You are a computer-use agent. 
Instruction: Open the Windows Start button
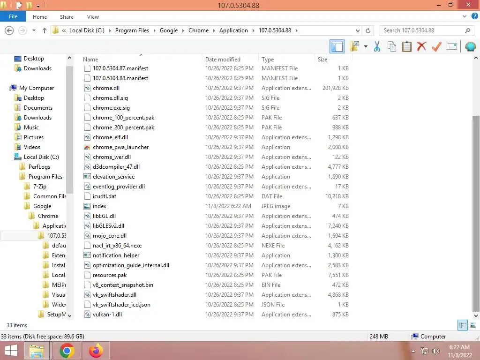tap(11, 351)
